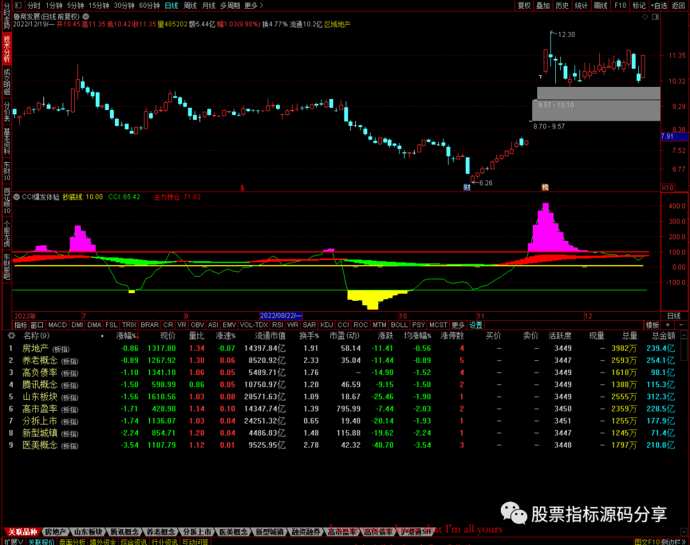Image resolution: width=690 pixels, height=545 pixels.
Task: Select the RSI indicator
Action: tap(277, 325)
